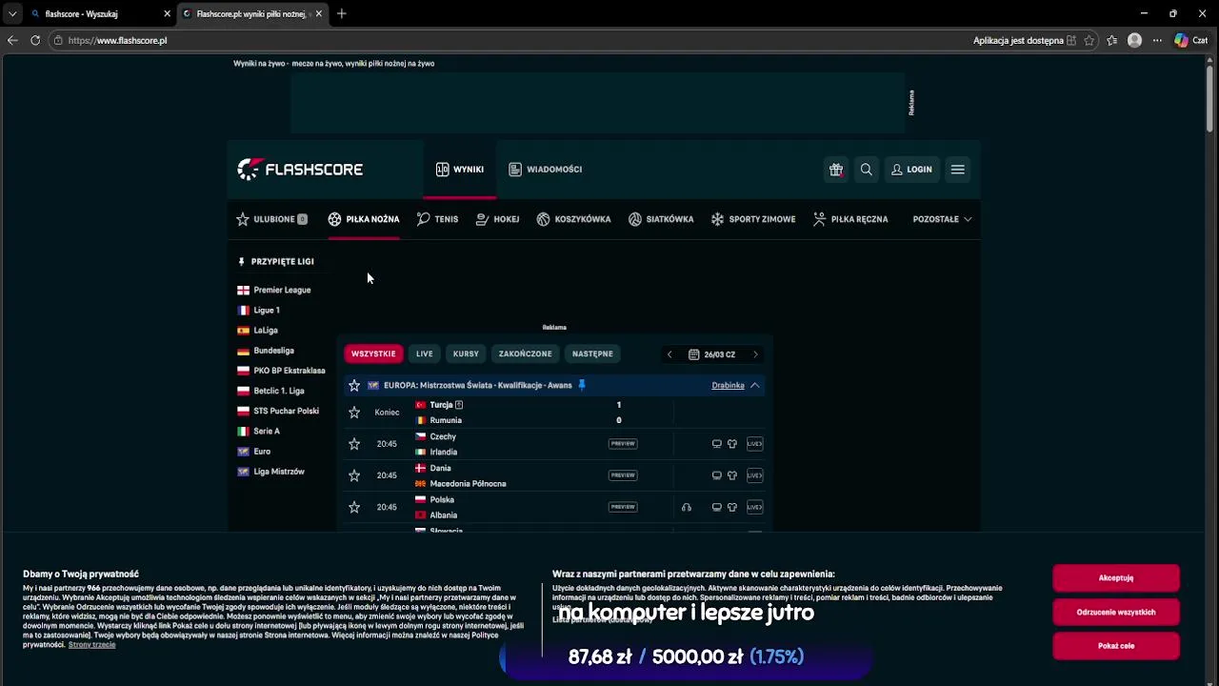
Task: Click the LOGIN button
Action: 912,170
